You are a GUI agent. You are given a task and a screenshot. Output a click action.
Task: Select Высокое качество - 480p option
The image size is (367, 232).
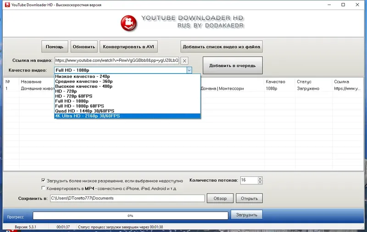128,86
